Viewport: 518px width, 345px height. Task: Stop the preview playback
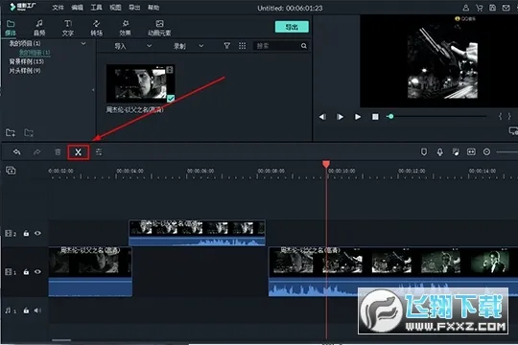tap(375, 117)
